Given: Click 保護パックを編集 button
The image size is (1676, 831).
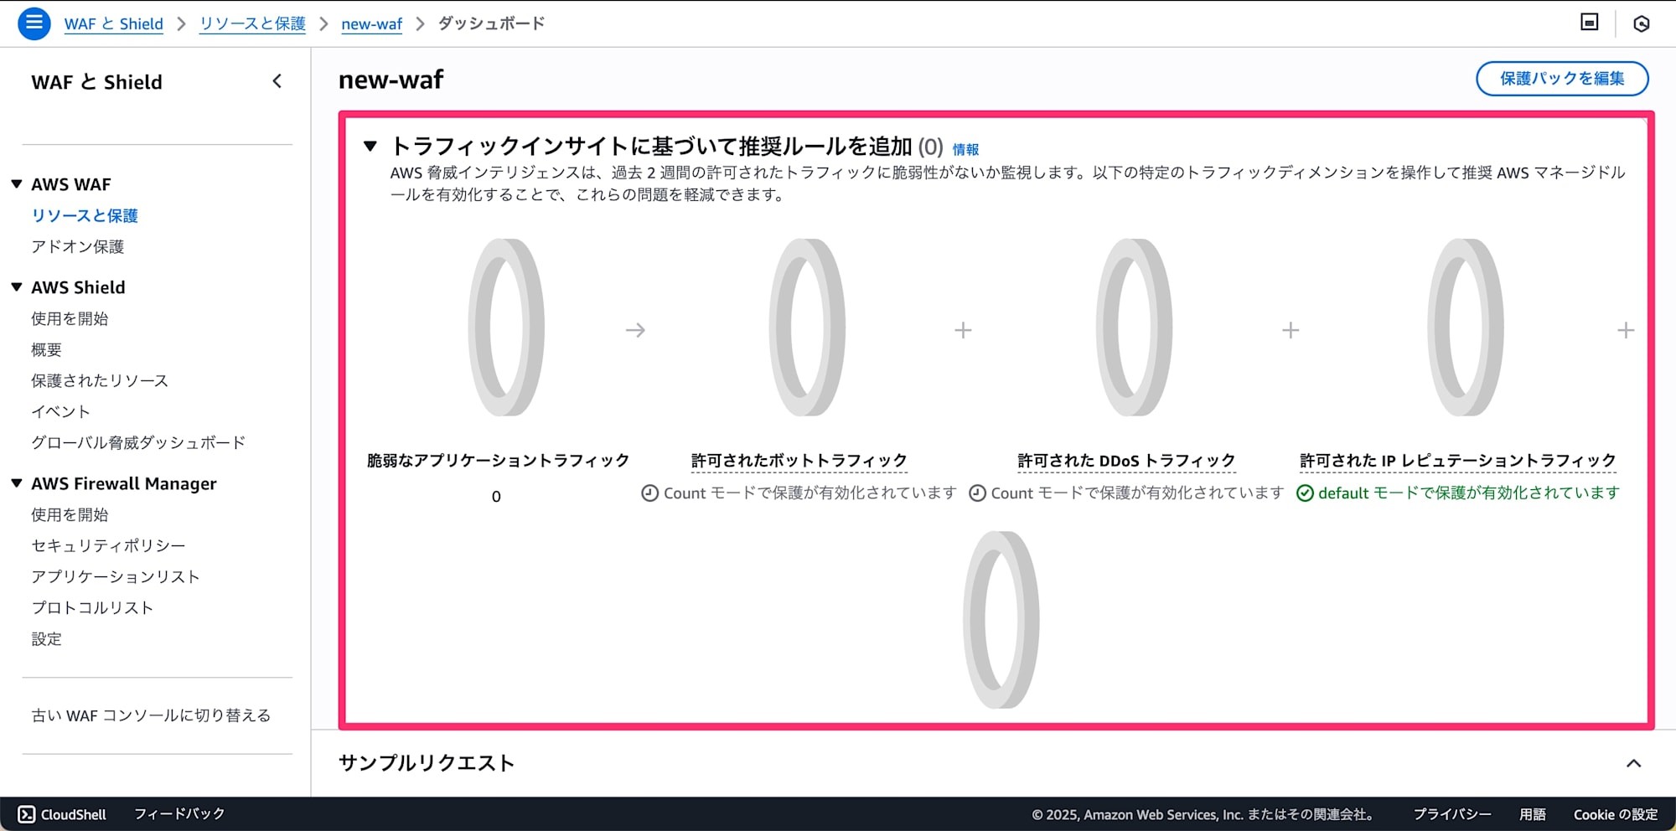Looking at the screenshot, I should (1562, 79).
